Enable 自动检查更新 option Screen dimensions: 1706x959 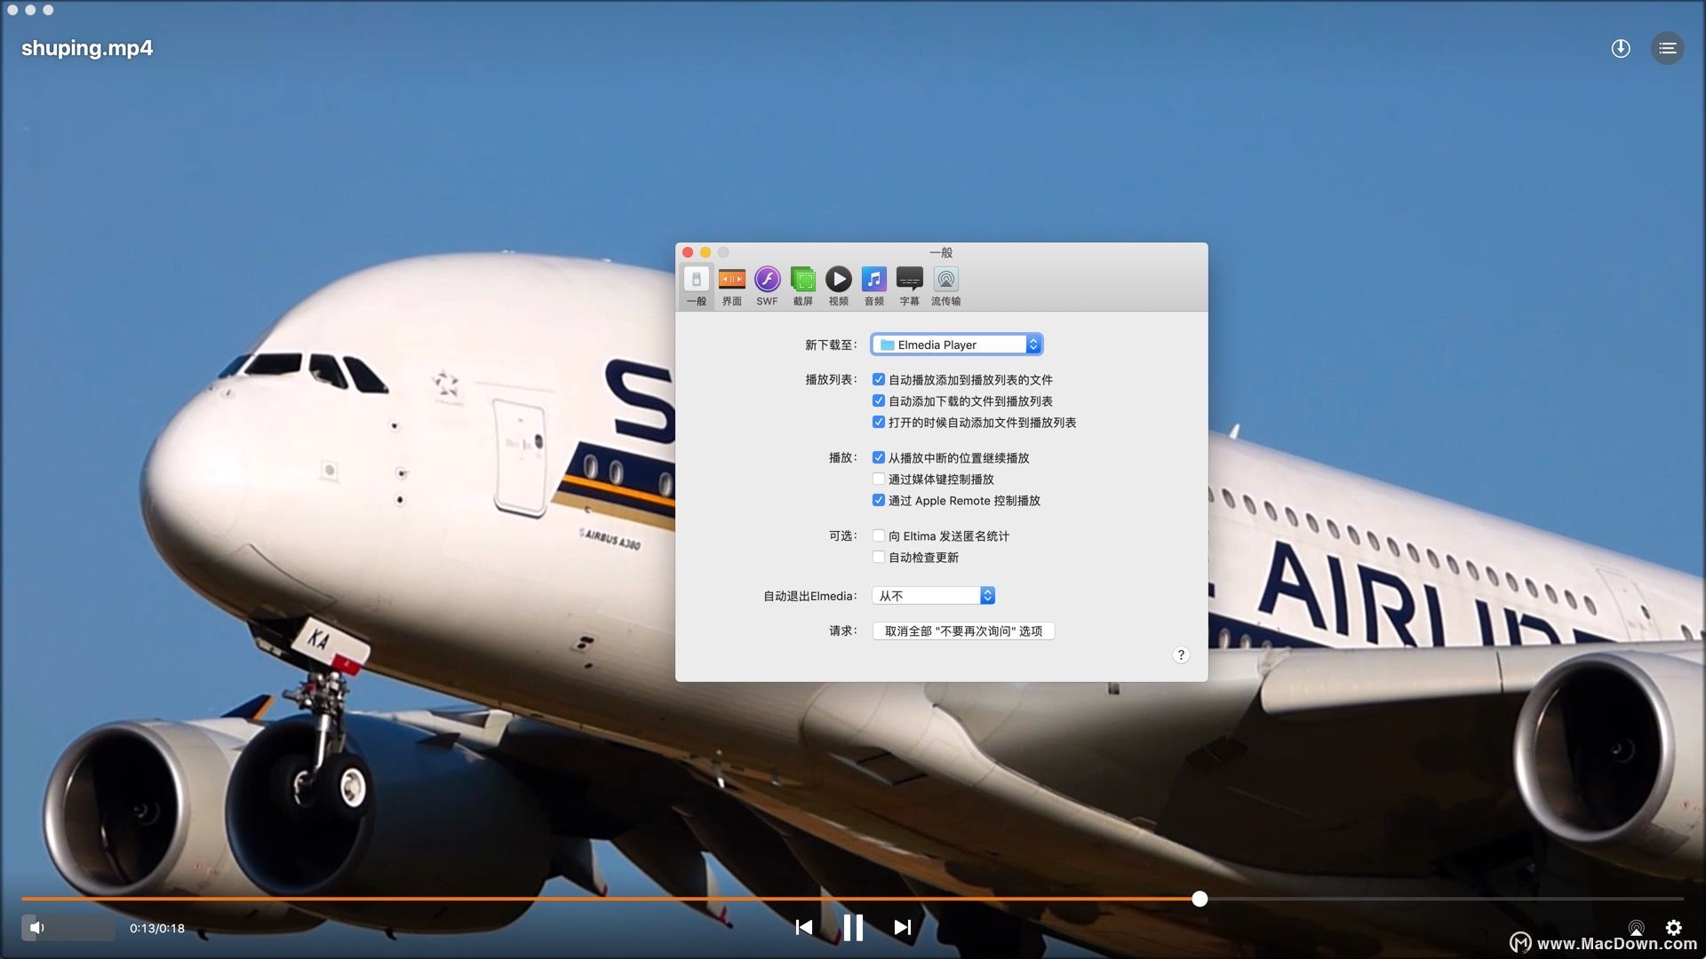coord(879,557)
